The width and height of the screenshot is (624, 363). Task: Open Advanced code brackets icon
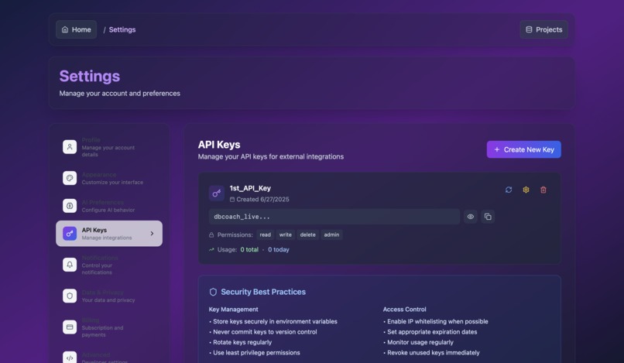tap(70, 358)
